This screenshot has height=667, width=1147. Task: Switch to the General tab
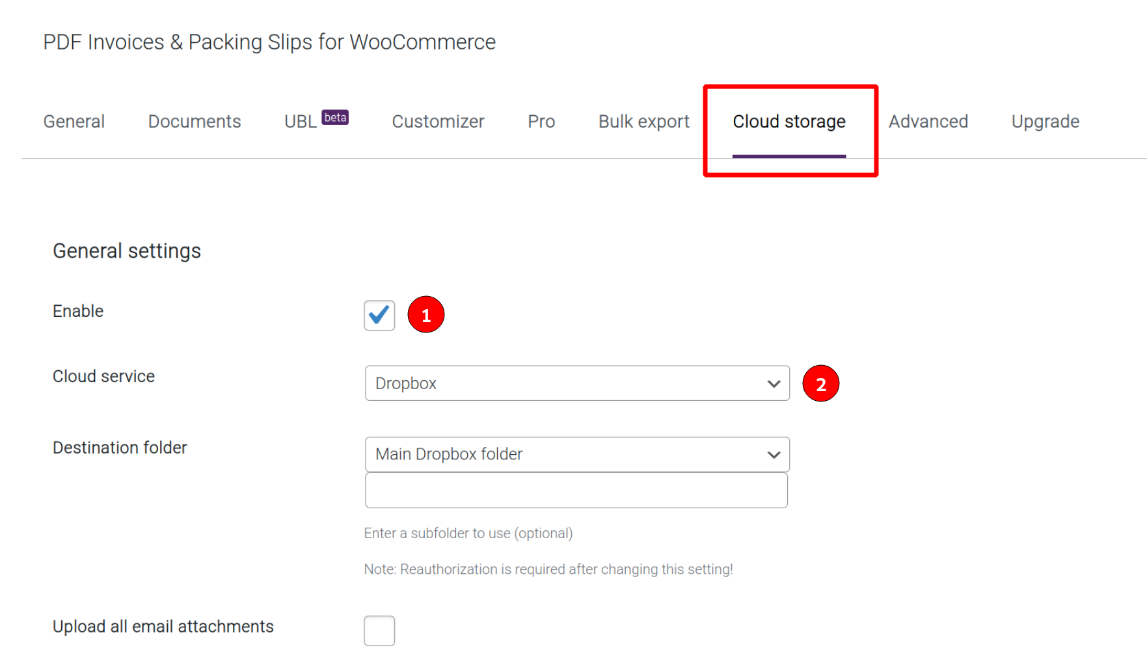(x=74, y=121)
